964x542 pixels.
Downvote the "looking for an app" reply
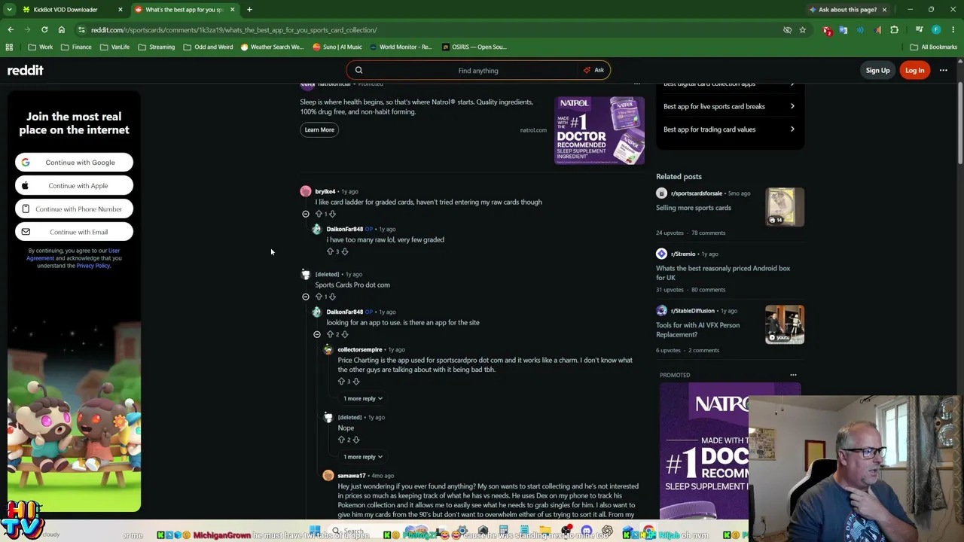tap(344, 334)
